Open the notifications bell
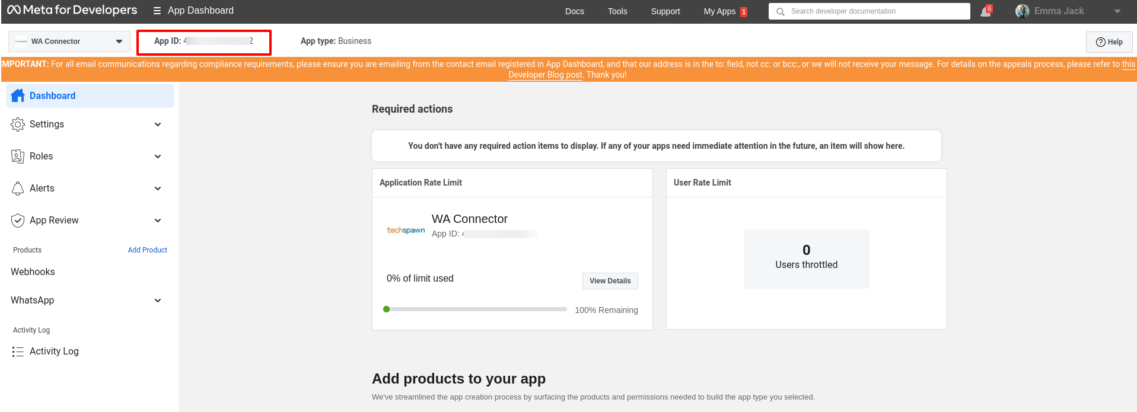Screen dimensions: 1137x412 click(x=985, y=11)
